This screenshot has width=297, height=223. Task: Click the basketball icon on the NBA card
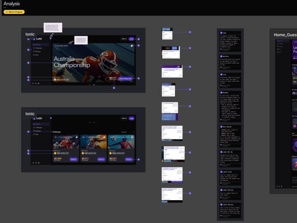coord(104,137)
